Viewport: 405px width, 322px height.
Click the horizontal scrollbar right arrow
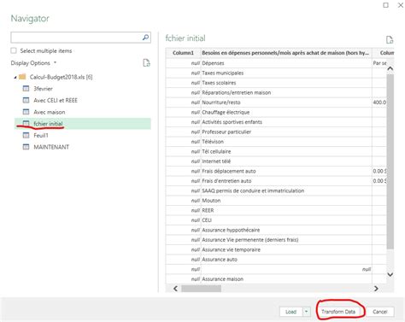point(376,289)
